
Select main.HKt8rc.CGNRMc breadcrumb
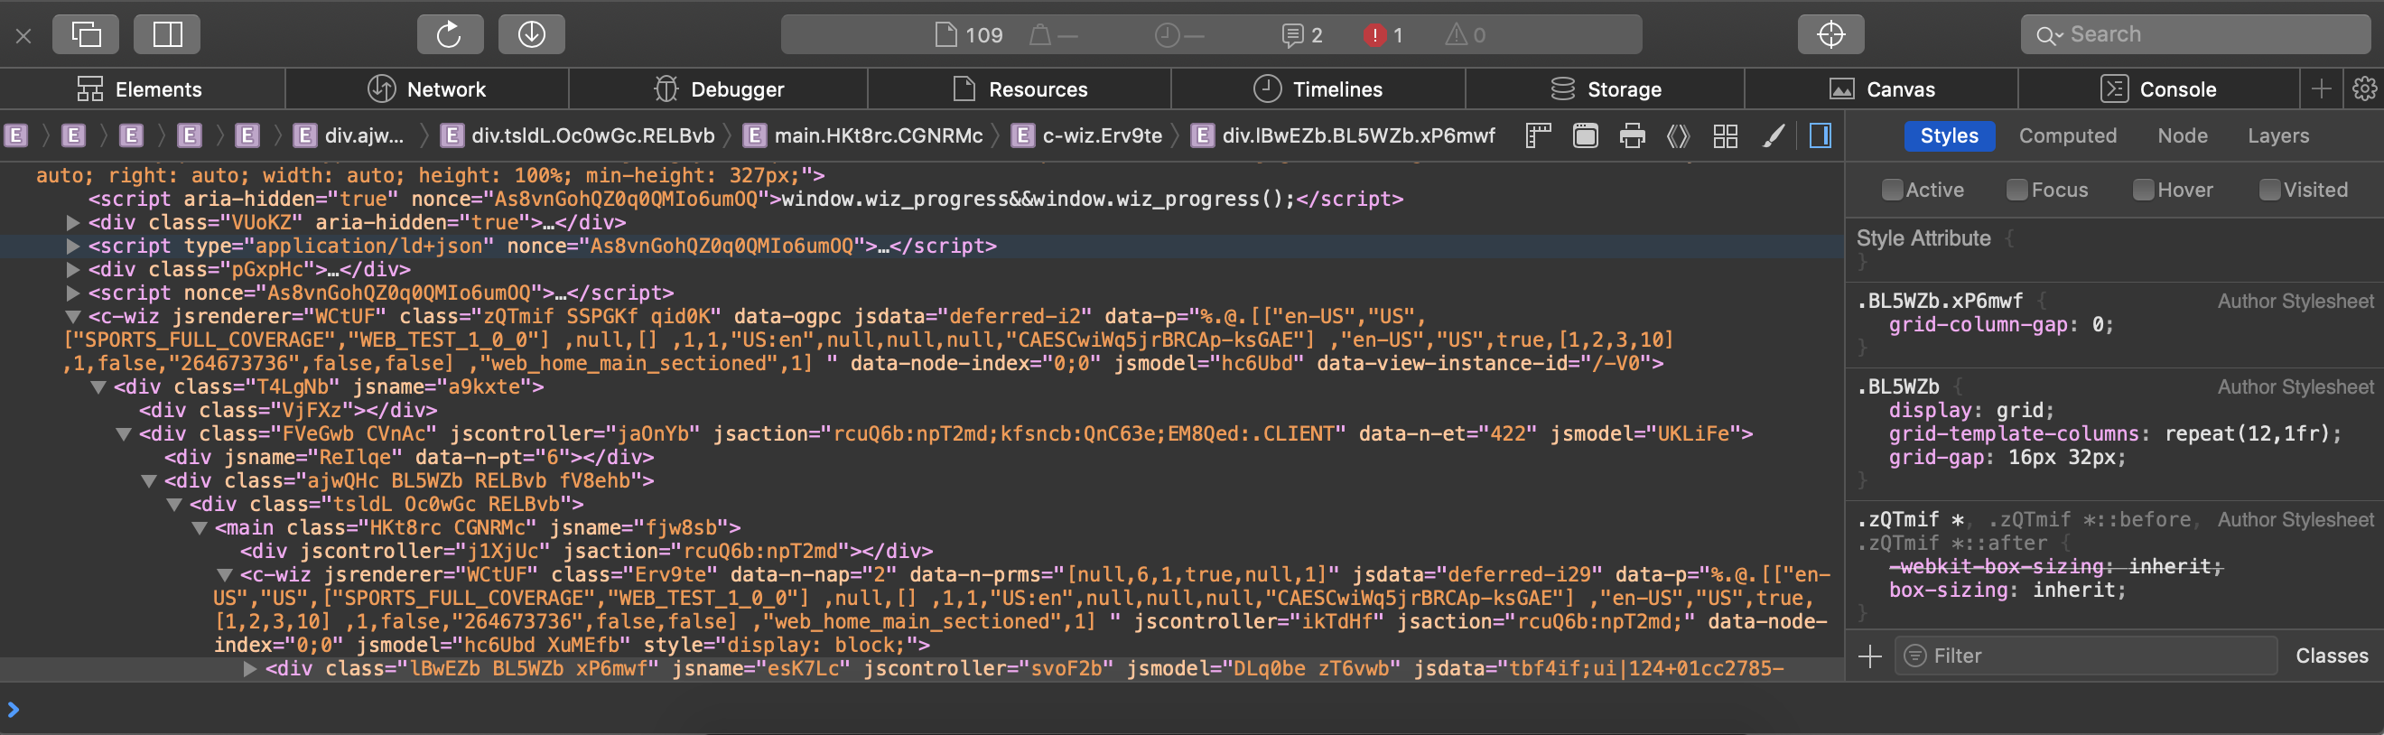[863, 136]
